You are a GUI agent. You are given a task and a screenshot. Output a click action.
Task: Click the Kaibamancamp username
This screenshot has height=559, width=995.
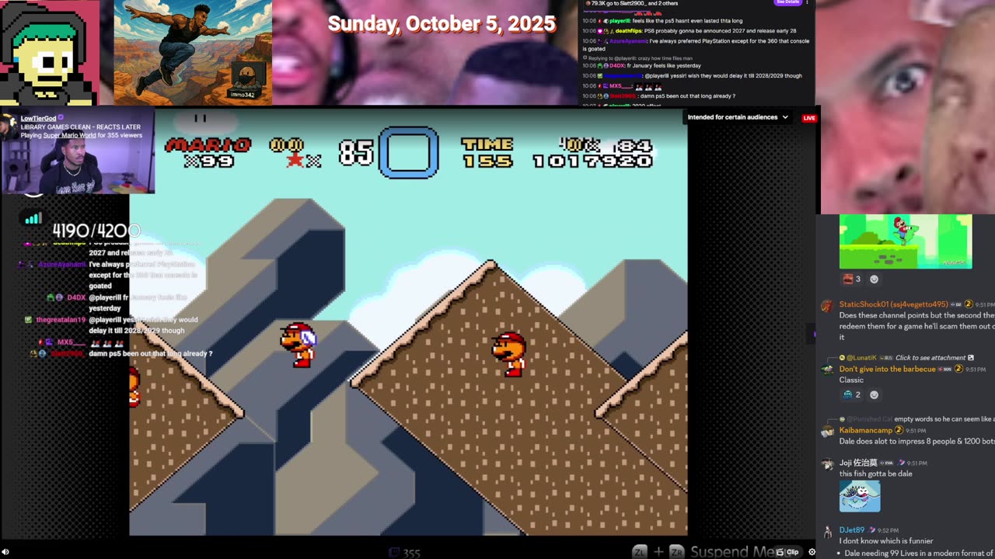(865, 430)
